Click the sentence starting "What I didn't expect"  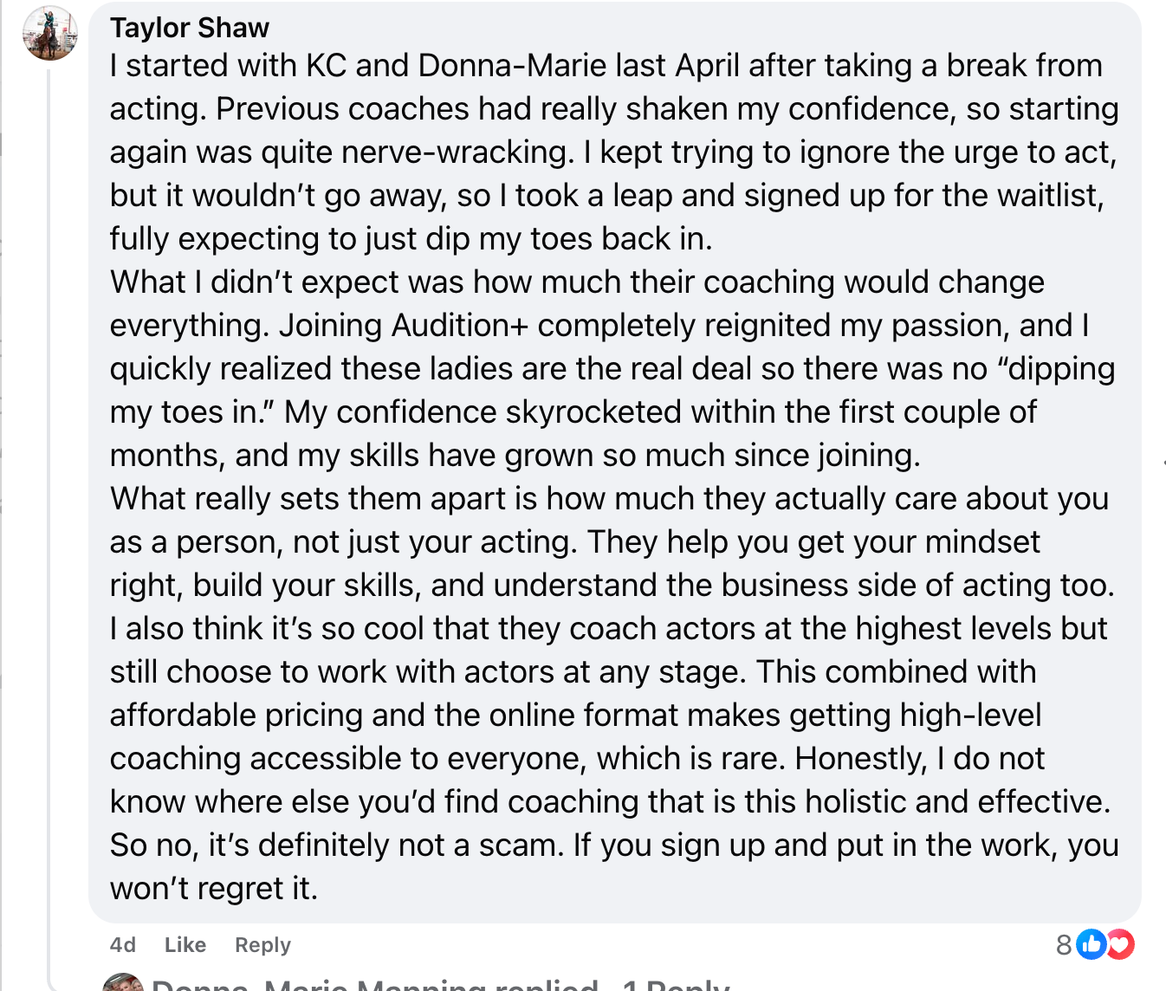point(576,282)
